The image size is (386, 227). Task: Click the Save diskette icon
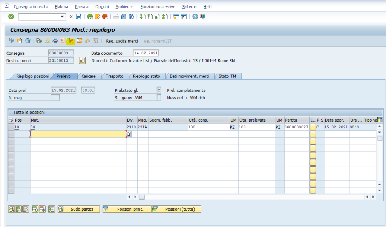pos(78,17)
